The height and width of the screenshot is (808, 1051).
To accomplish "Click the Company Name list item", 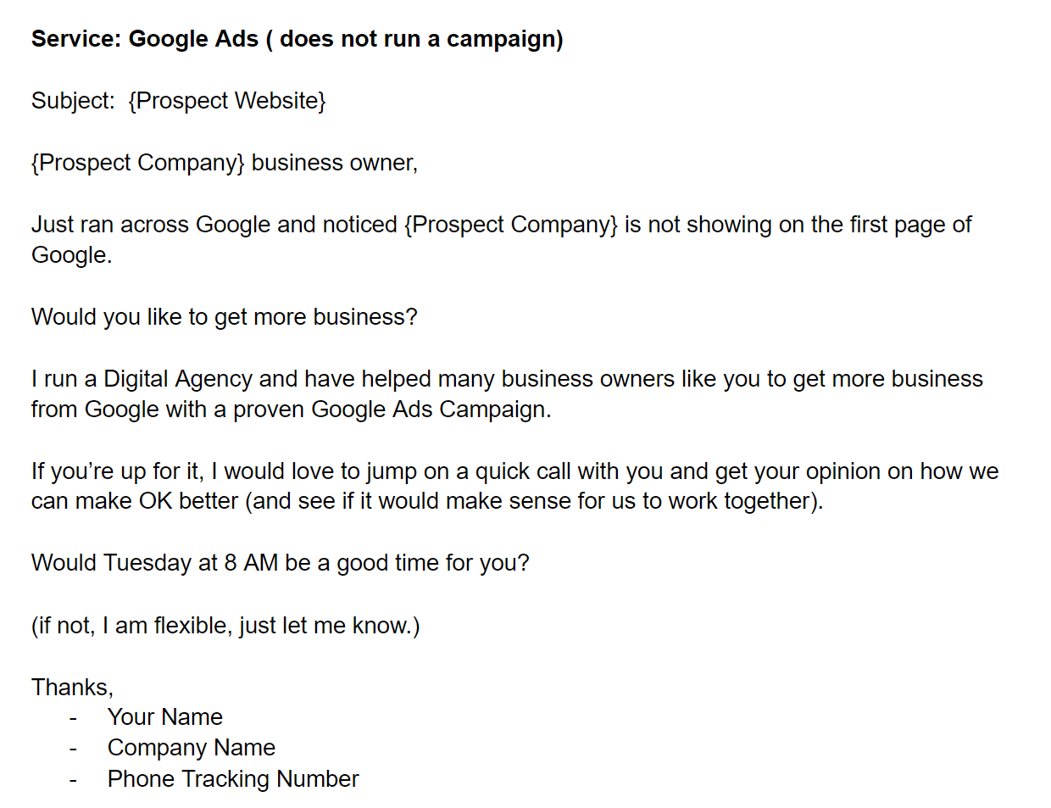I will coord(191,748).
